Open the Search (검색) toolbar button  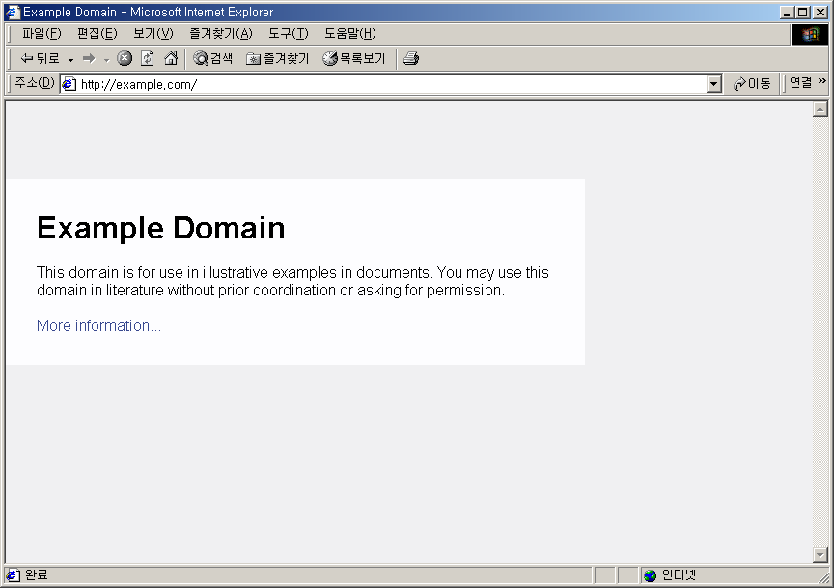pyautogui.click(x=212, y=58)
